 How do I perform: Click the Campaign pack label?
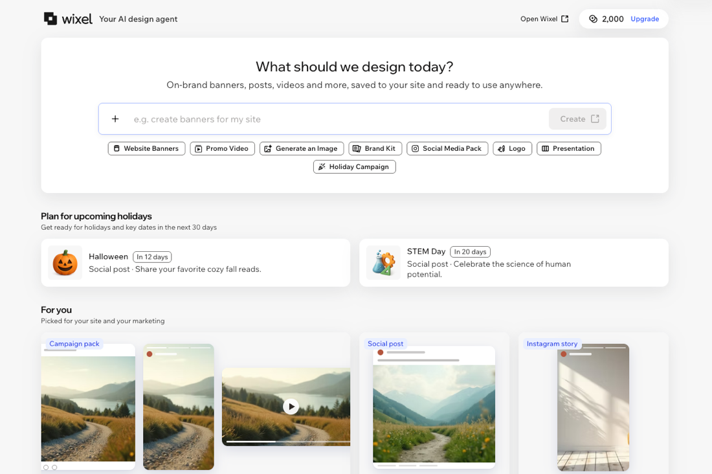[74, 344]
